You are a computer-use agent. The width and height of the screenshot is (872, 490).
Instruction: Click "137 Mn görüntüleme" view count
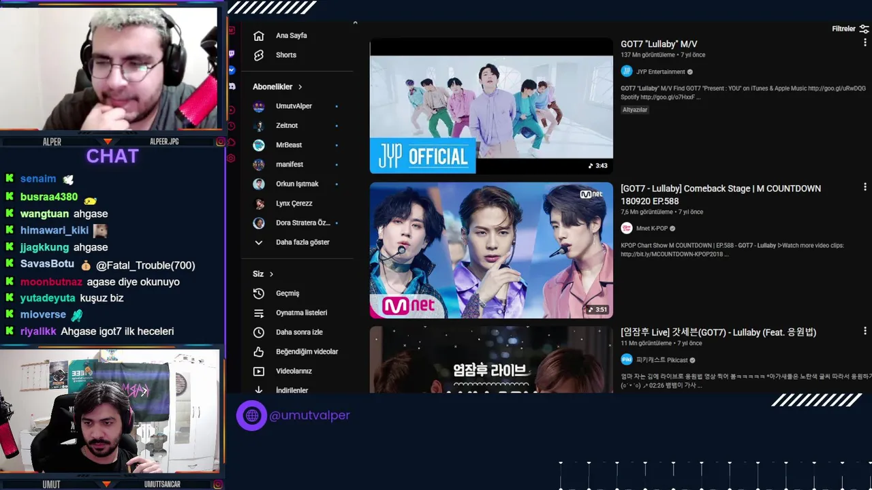[648, 55]
